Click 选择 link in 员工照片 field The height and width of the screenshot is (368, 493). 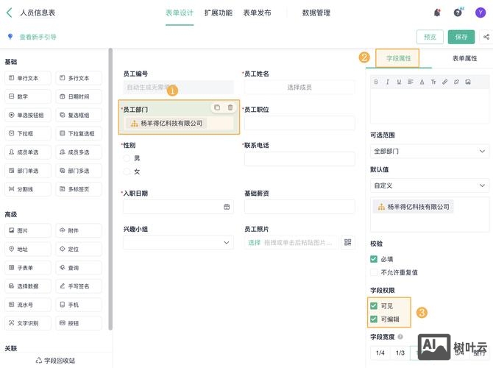point(255,242)
